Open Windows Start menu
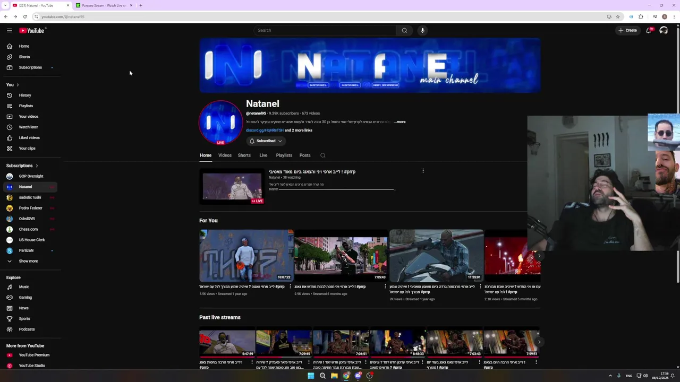Viewport: 680px width, 382px height. (311, 376)
